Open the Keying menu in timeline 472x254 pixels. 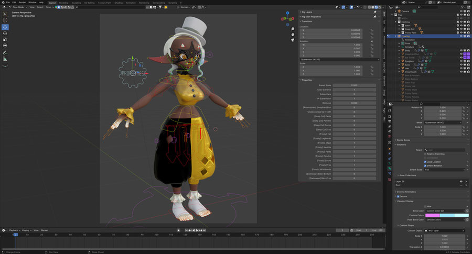[x=25, y=230]
